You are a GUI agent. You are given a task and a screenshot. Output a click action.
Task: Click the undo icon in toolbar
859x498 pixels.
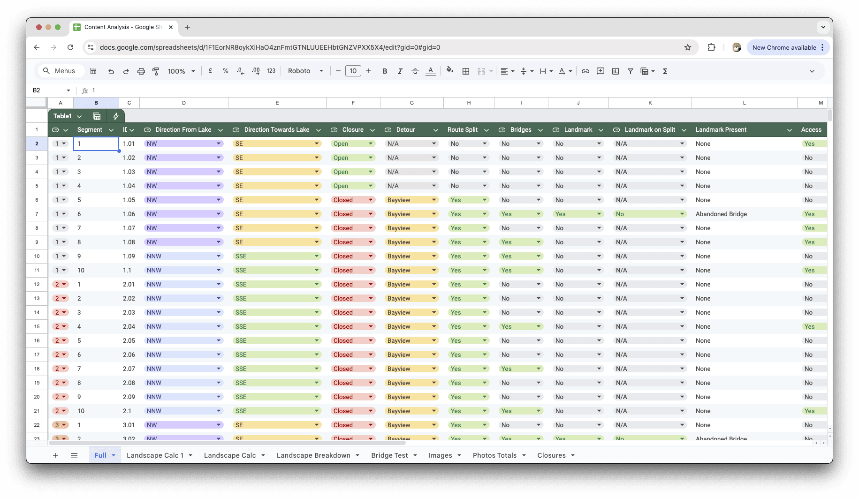pyautogui.click(x=111, y=71)
